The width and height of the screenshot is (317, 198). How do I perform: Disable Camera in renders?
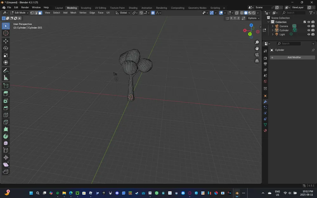pos(313,26)
